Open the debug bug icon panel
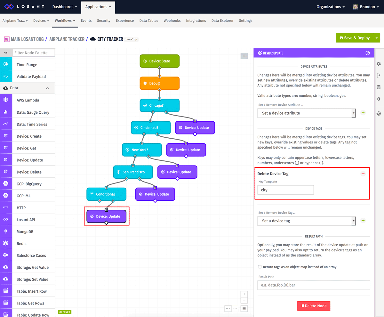 [x=379, y=99]
